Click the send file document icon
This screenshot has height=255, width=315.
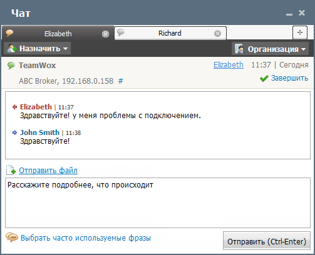tap(11, 170)
